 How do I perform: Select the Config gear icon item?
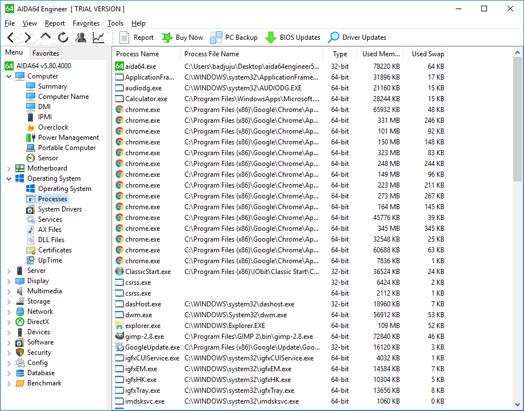[32, 363]
